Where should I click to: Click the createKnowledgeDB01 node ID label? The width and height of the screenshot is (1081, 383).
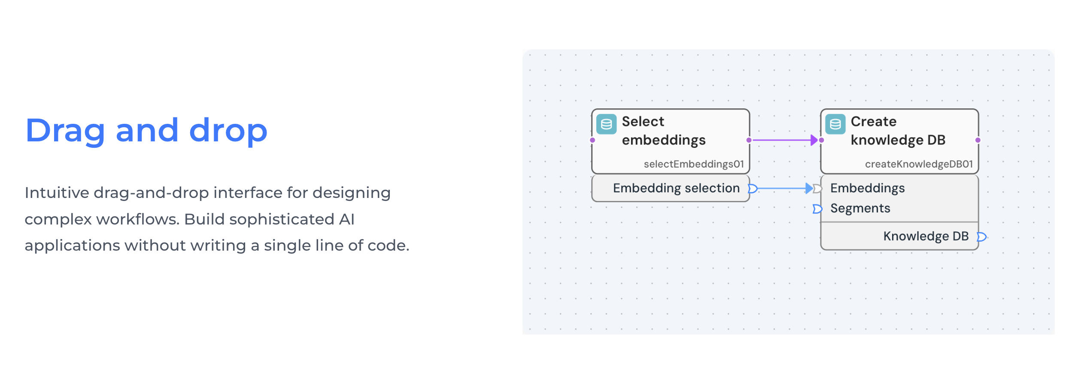(x=919, y=164)
